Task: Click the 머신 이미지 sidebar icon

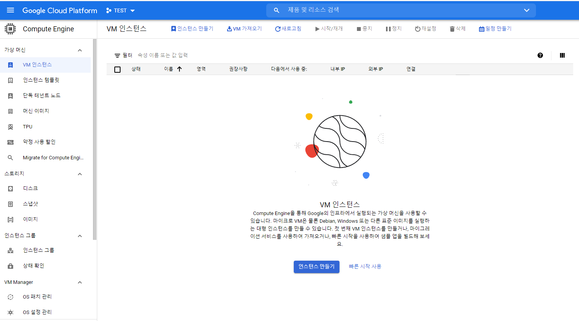Action: pyautogui.click(x=10, y=111)
